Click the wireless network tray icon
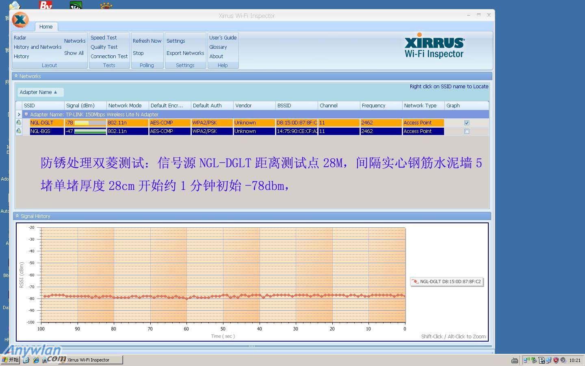This screenshot has height=366, width=585. tap(526, 360)
